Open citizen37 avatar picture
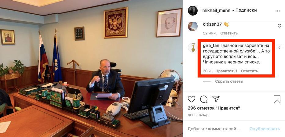 click(x=193, y=26)
